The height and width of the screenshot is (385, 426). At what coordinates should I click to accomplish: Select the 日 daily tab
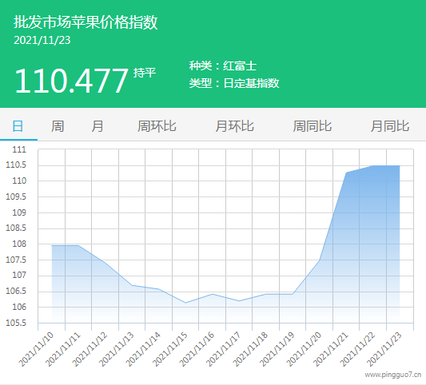18,126
